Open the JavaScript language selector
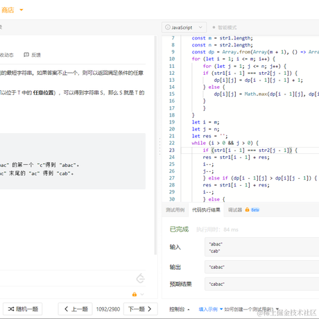This screenshot has height=319, width=319. click(184, 28)
